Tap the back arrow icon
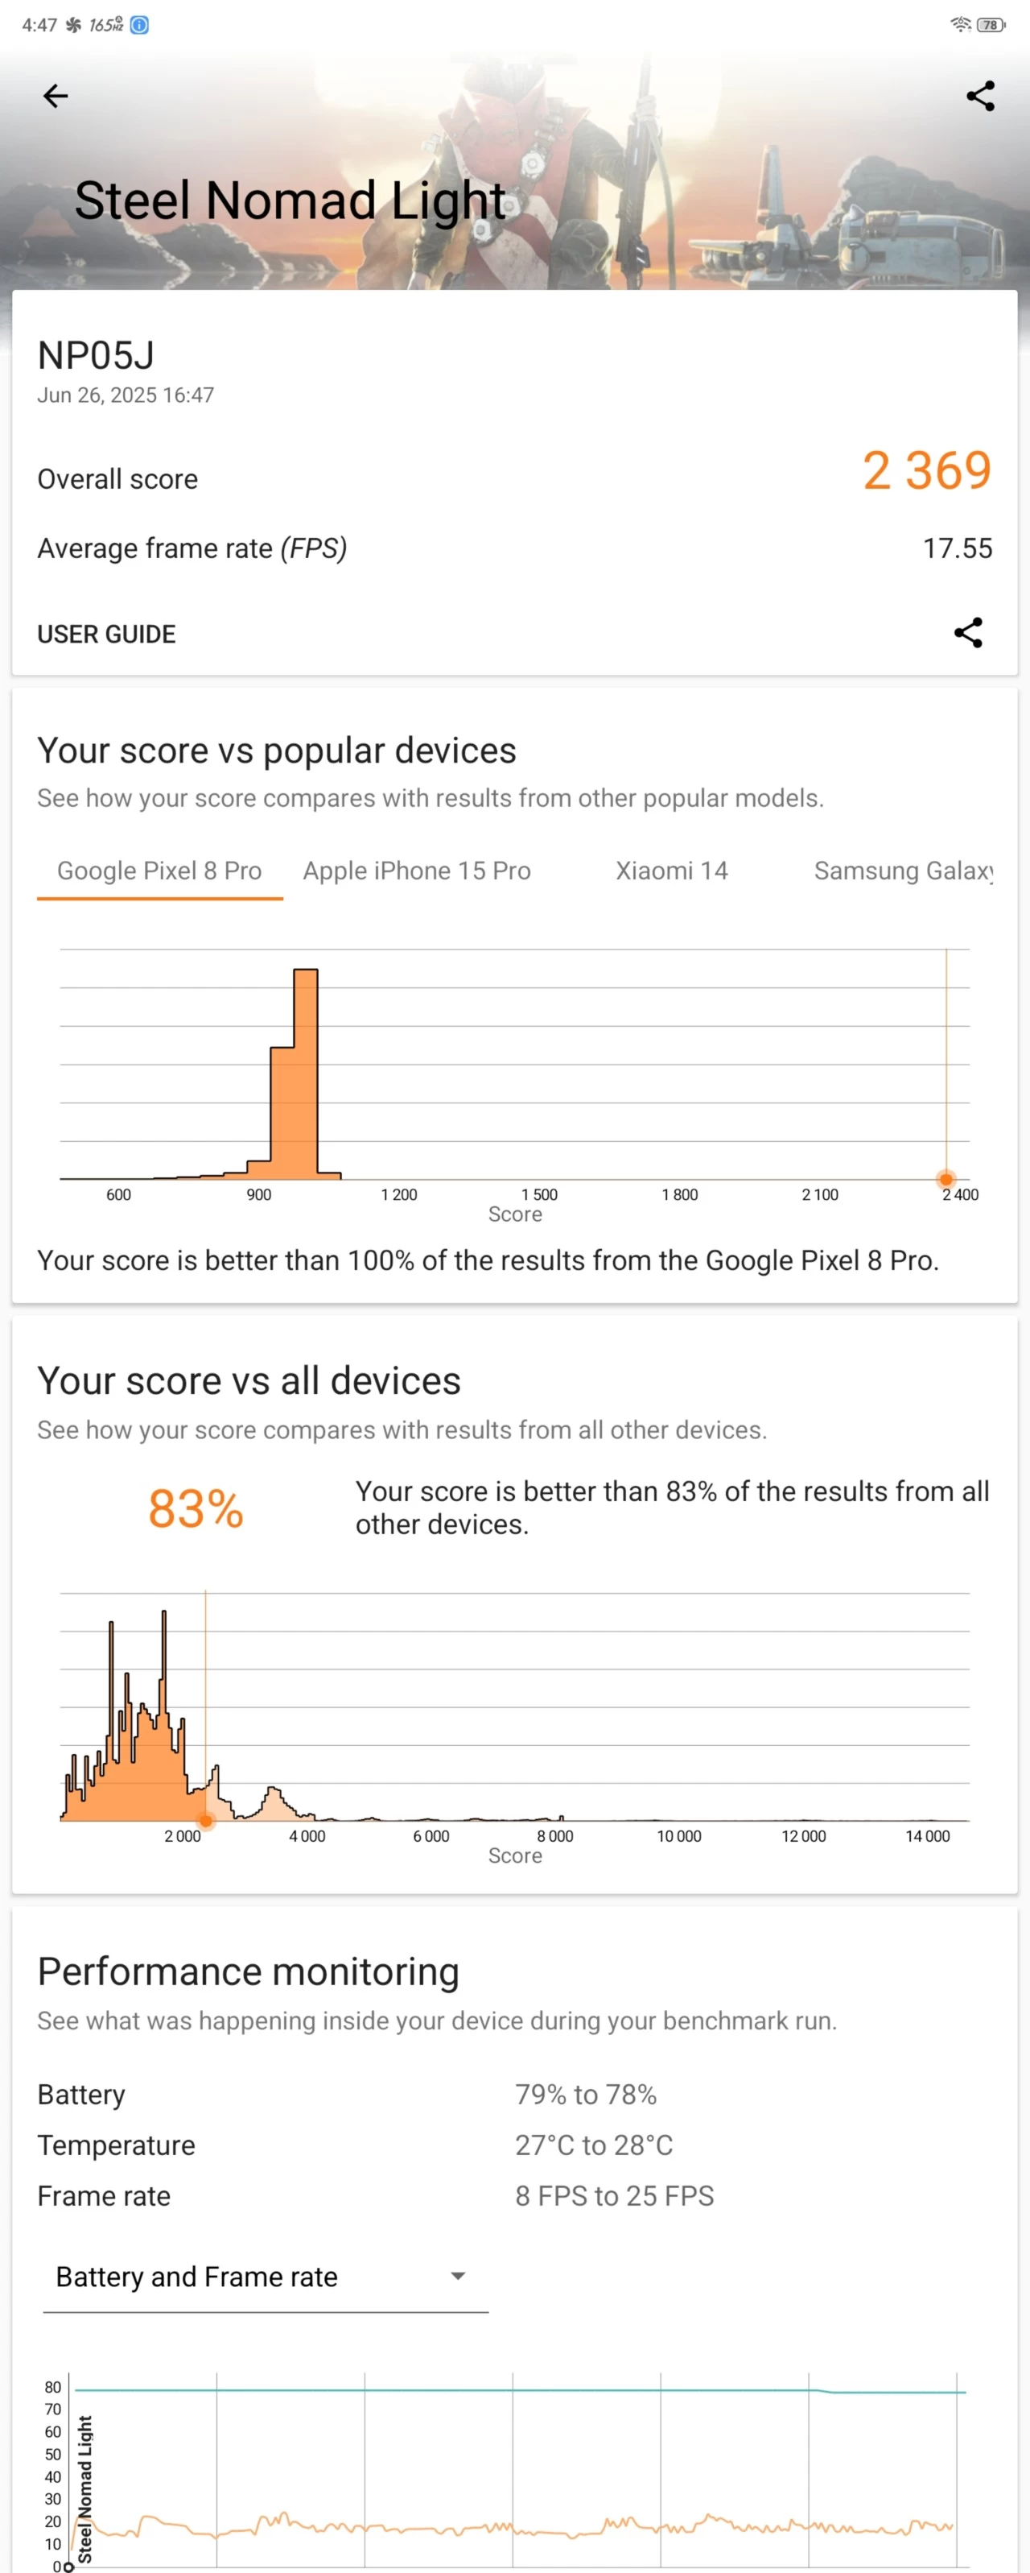Image resolution: width=1030 pixels, height=2573 pixels. tap(56, 96)
